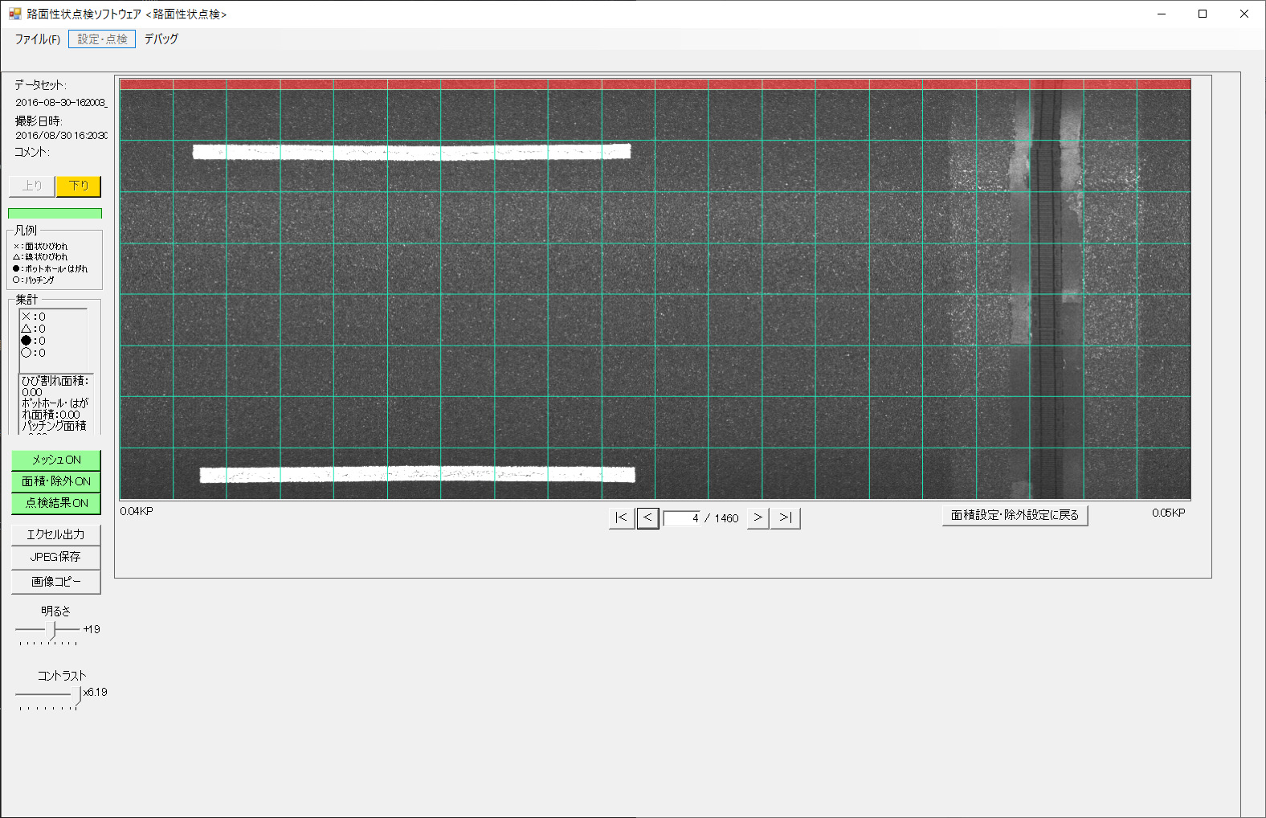Screen dimensions: 1266x818
Task: Click the コントラスト contrast slider handle
Action: coord(76,693)
